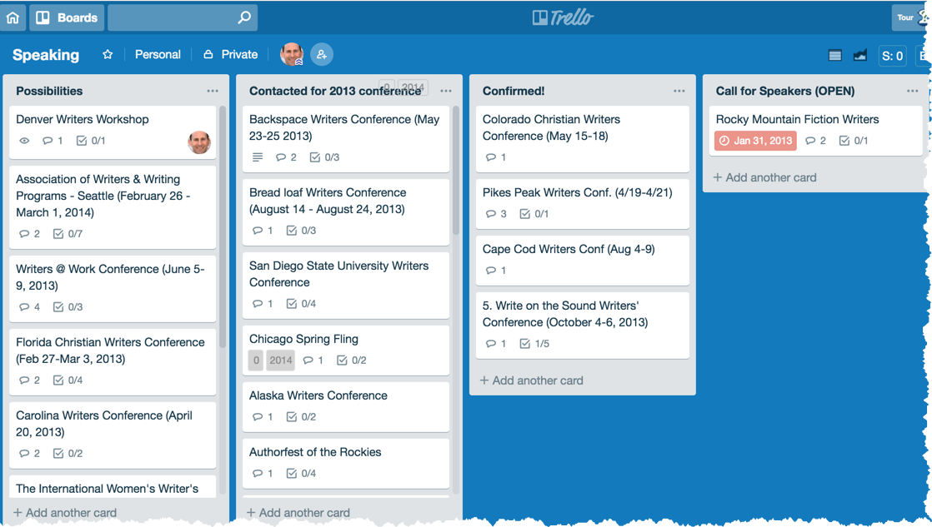Open The International Women's Writer's card
Image resolution: width=932 pixels, height=527 pixels.
(113, 486)
